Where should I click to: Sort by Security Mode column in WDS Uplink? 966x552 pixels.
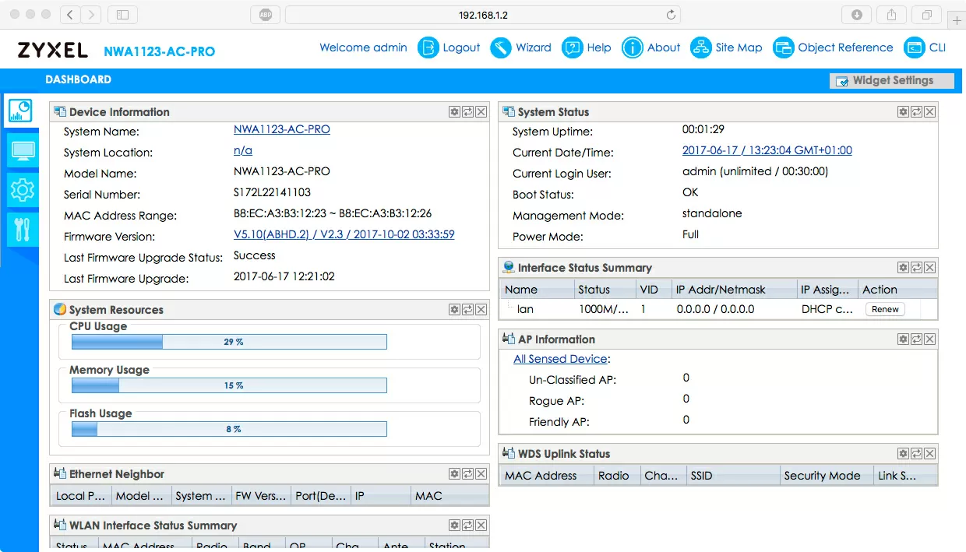coord(826,476)
